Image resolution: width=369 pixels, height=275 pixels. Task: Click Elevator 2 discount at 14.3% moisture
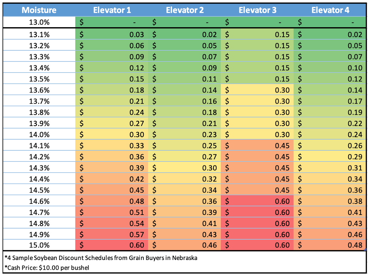[x=184, y=168]
